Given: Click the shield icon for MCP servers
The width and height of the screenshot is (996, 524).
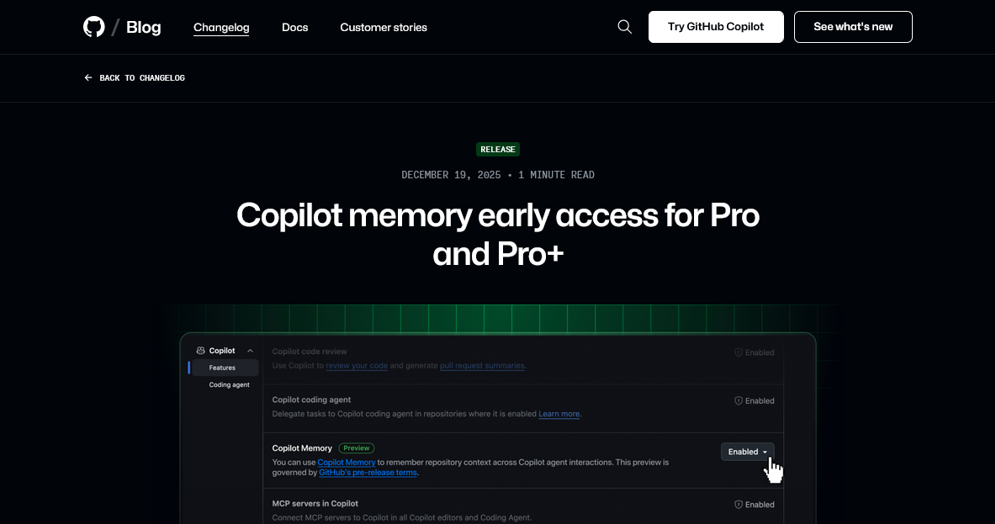Looking at the screenshot, I should [739, 505].
